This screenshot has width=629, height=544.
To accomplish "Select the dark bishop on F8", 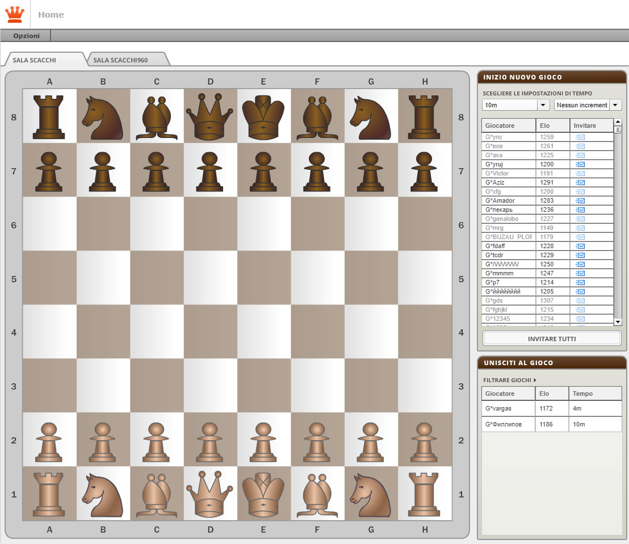I will point(317,118).
